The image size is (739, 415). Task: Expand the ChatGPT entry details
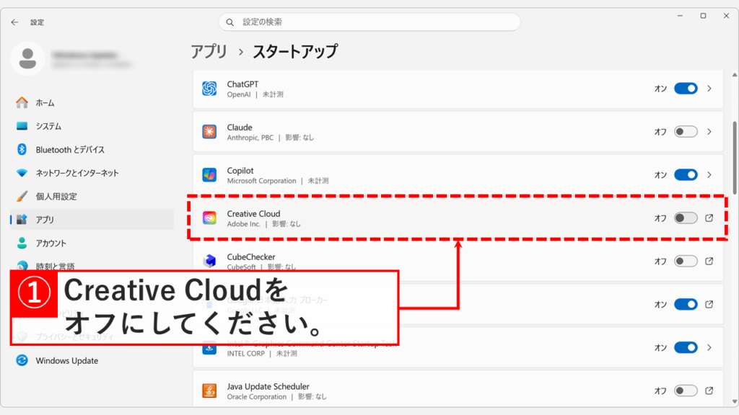[x=711, y=88]
